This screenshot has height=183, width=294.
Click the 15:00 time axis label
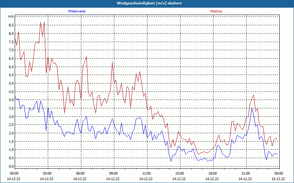pos(180,173)
